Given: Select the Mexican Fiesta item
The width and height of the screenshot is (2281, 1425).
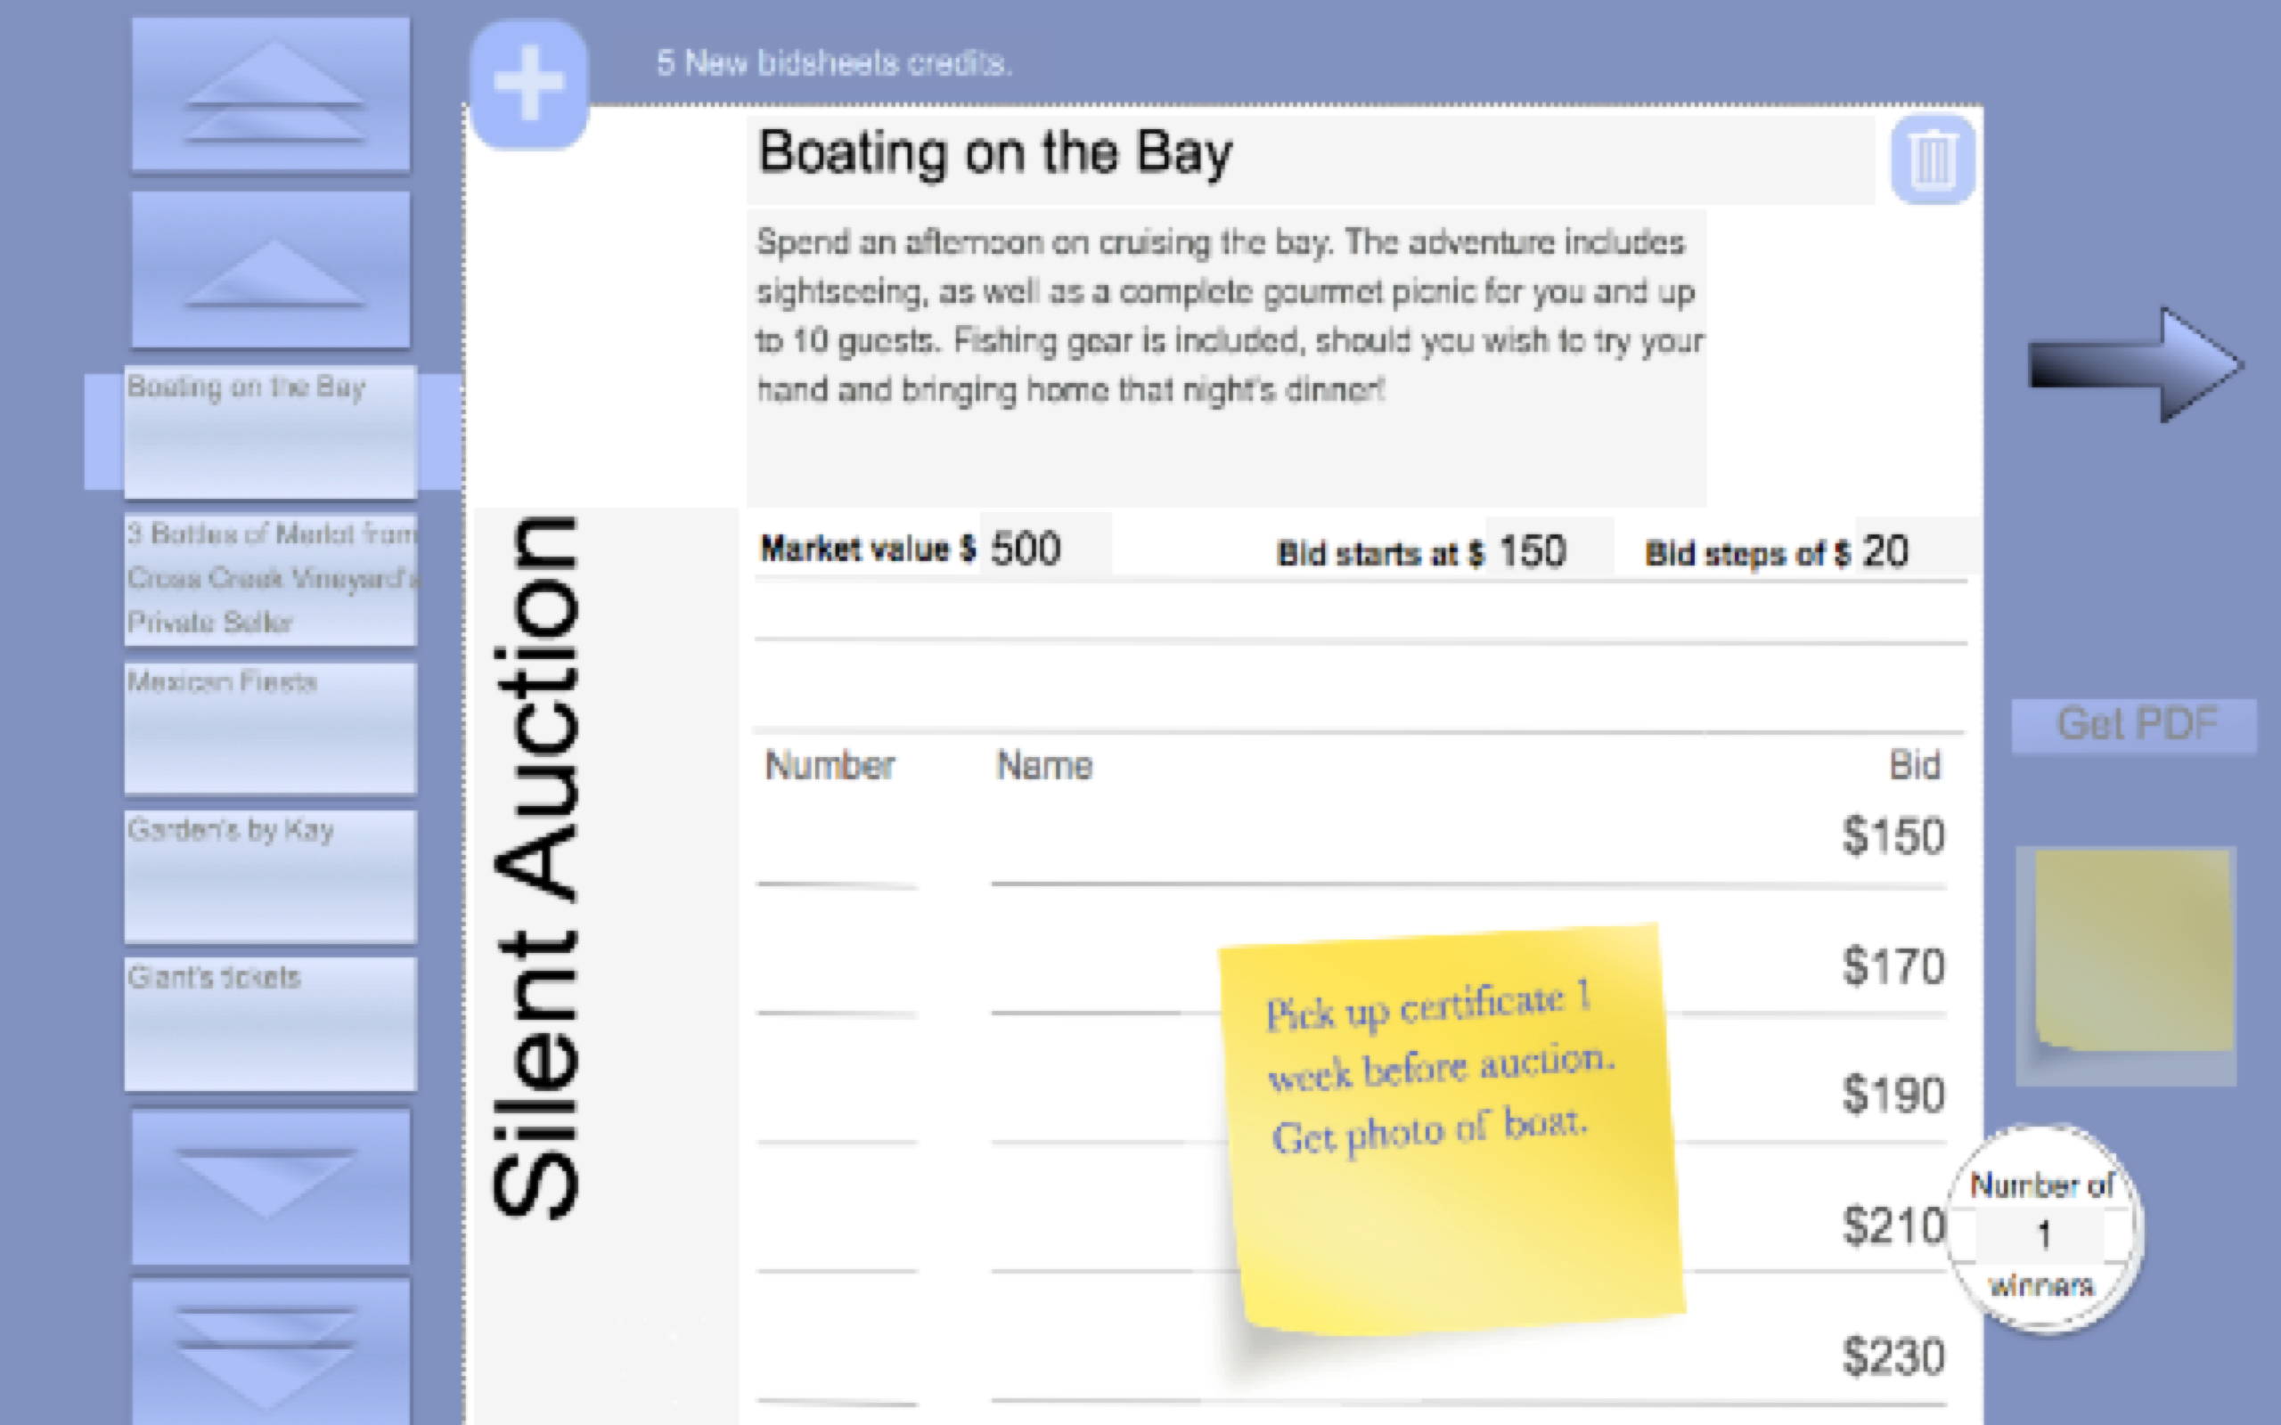Looking at the screenshot, I should (271, 726).
